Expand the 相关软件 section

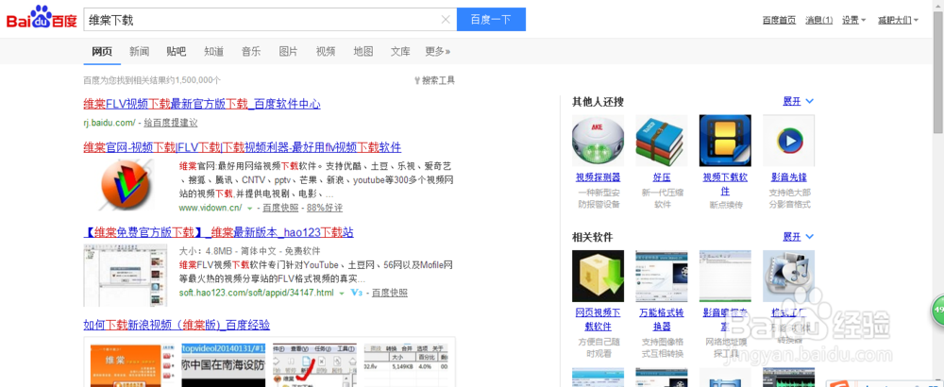tap(799, 237)
